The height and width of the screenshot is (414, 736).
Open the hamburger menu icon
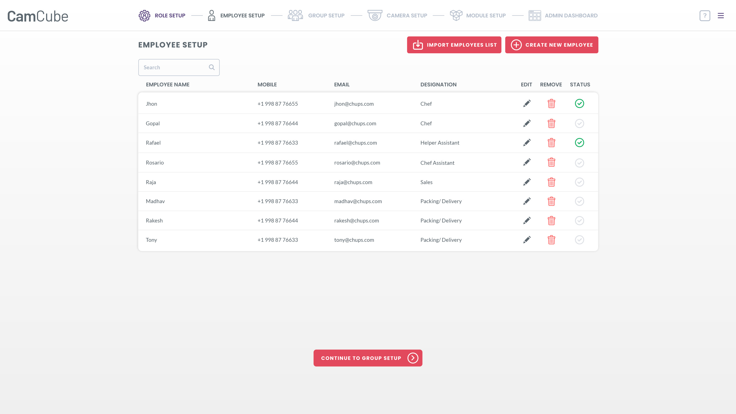click(721, 16)
